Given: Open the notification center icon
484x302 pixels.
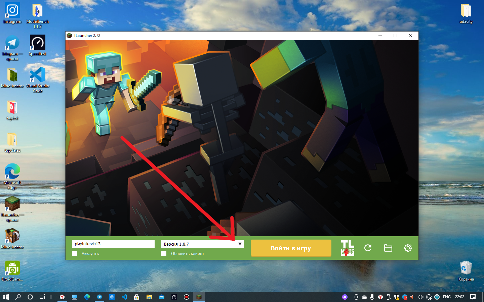Looking at the screenshot, I should [473, 297].
